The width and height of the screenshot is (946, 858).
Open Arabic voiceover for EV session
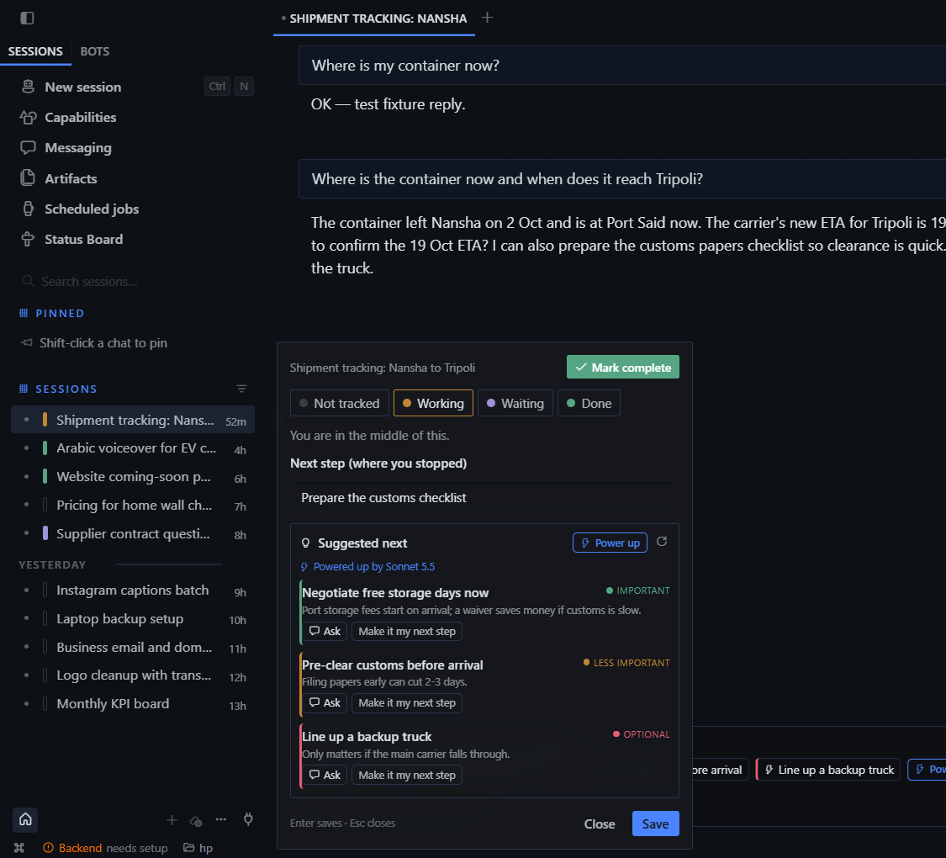coord(133,448)
